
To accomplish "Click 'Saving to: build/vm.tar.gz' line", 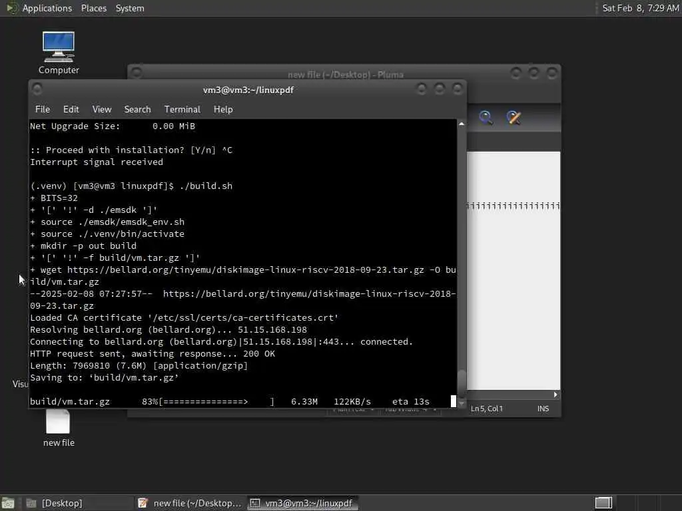I will (x=105, y=378).
